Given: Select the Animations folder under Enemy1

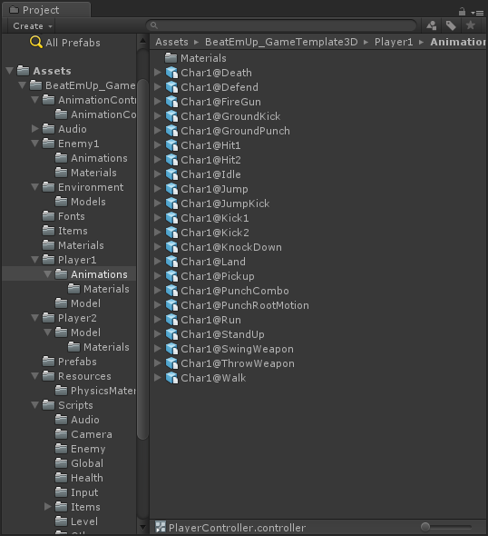Looking at the screenshot, I should [x=99, y=158].
